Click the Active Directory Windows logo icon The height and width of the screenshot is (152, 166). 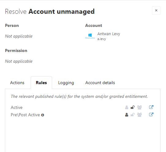pos(90,36)
